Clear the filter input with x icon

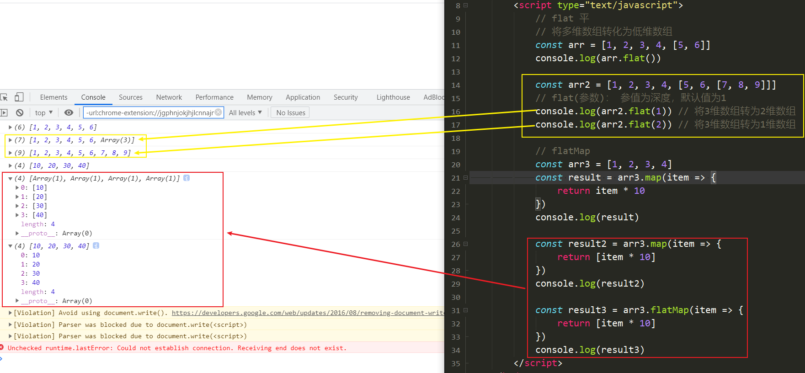click(x=219, y=112)
